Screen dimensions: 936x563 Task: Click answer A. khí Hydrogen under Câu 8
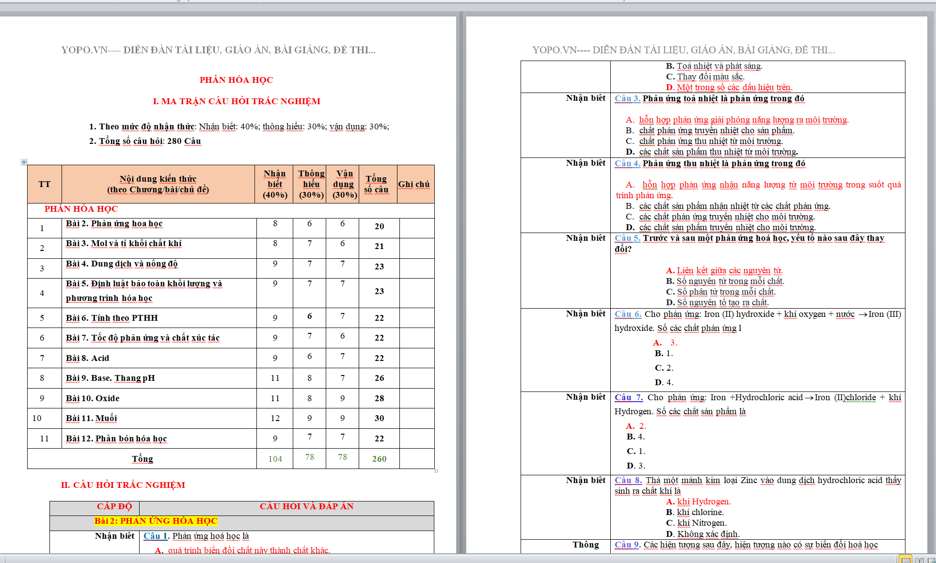698,501
